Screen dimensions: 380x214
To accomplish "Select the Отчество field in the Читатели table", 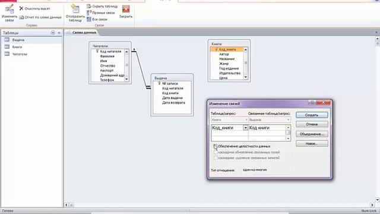I will click(x=108, y=66).
